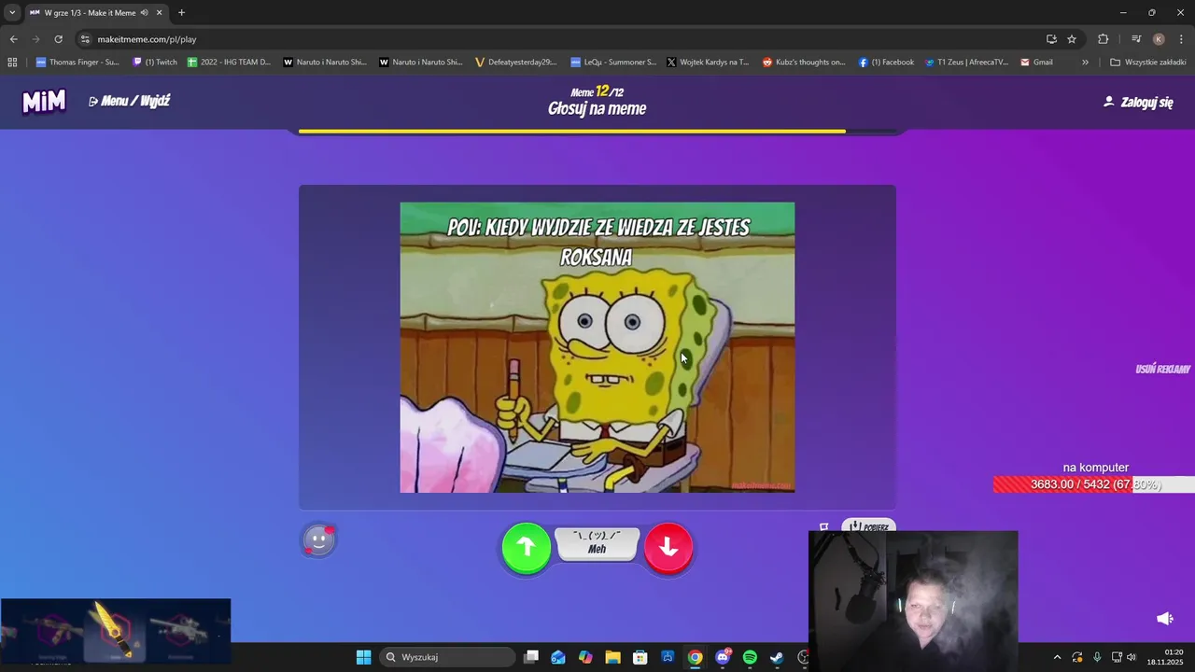Click the install app icon in address bar
Image resolution: width=1195 pixels, height=672 pixels.
coord(1051,39)
